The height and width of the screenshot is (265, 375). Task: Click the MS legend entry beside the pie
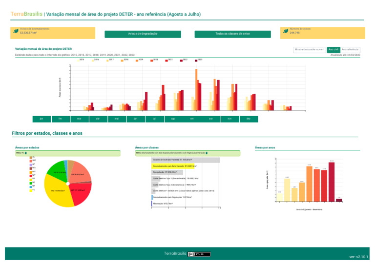(33, 172)
